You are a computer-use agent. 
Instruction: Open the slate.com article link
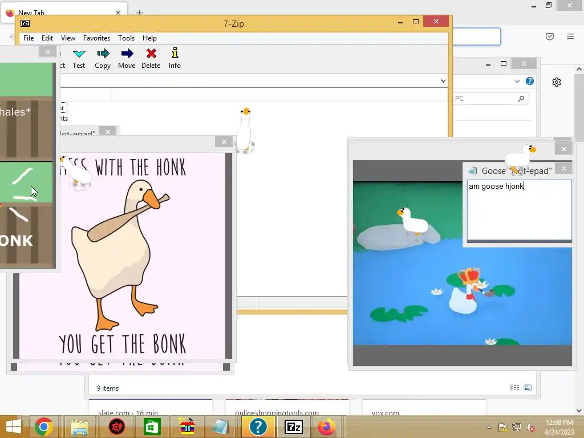[128, 412]
